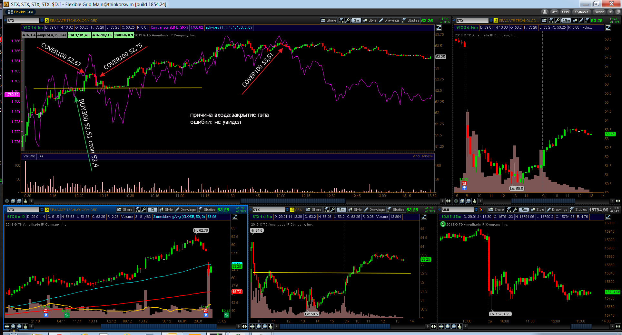The width and height of the screenshot is (622, 335).
Task: Zoom out on the 1m chart
Action: tap(19, 201)
